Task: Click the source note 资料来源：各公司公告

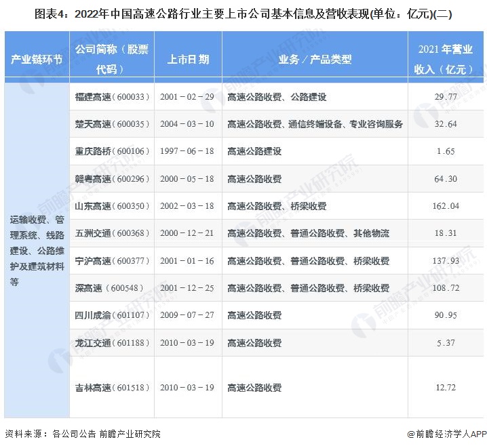Action: pos(50,434)
